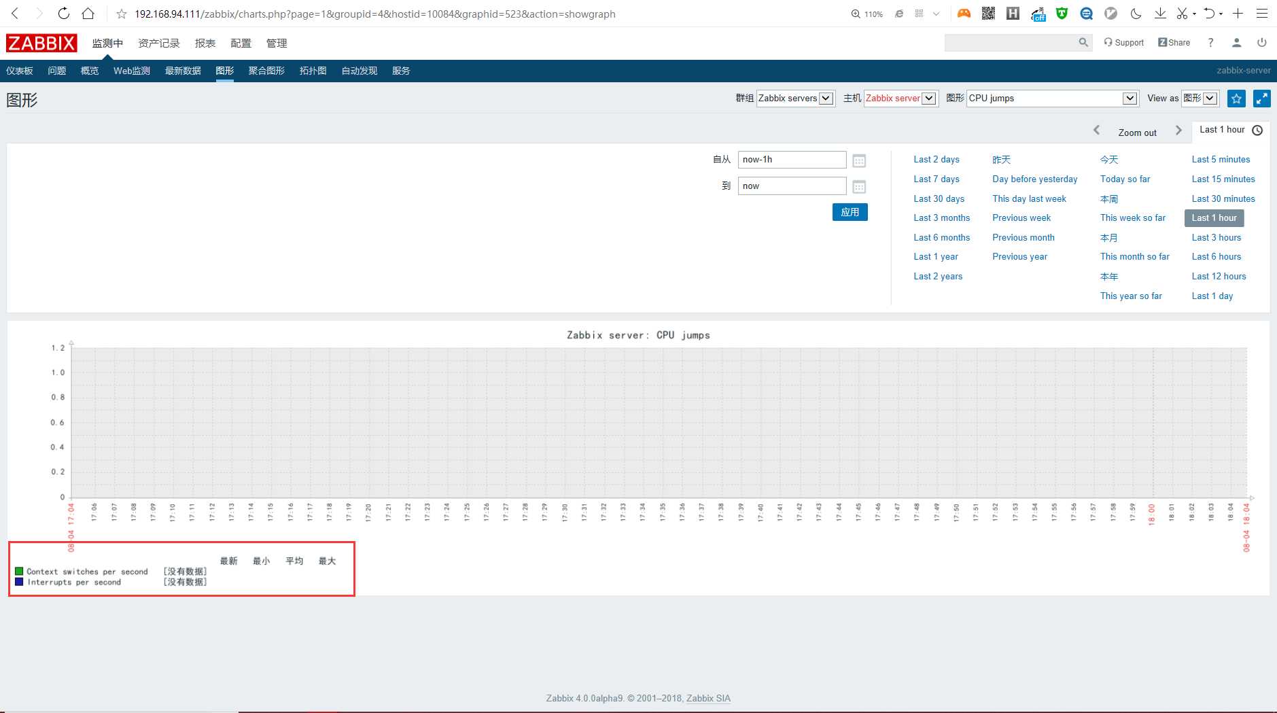The image size is (1277, 713).
Task: Click the logout power icon
Action: click(x=1261, y=43)
